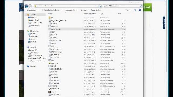Sort by the Name column header
173x97 pixels.
pos(50,14)
